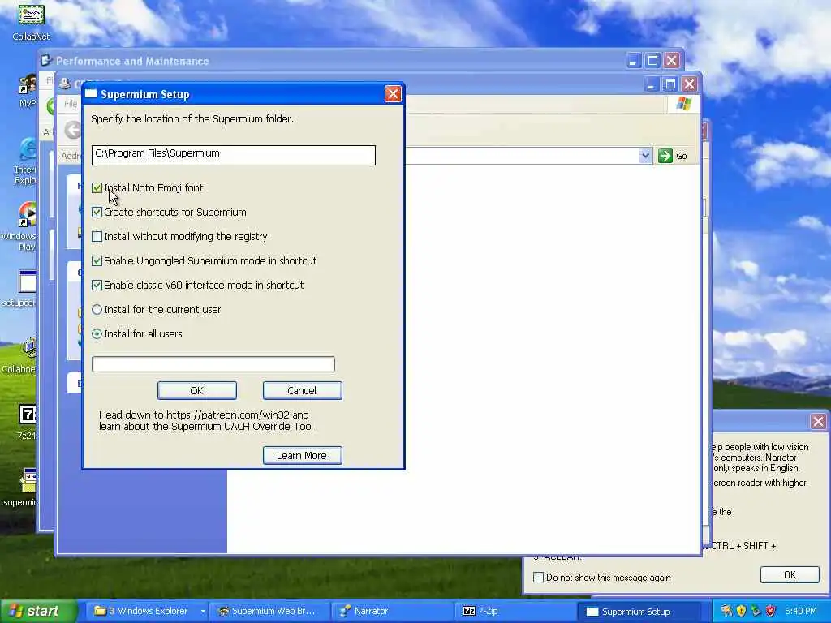Click the taskbar clock showing 6:40 PM
Image resolution: width=831 pixels, height=623 pixels.
801,611
